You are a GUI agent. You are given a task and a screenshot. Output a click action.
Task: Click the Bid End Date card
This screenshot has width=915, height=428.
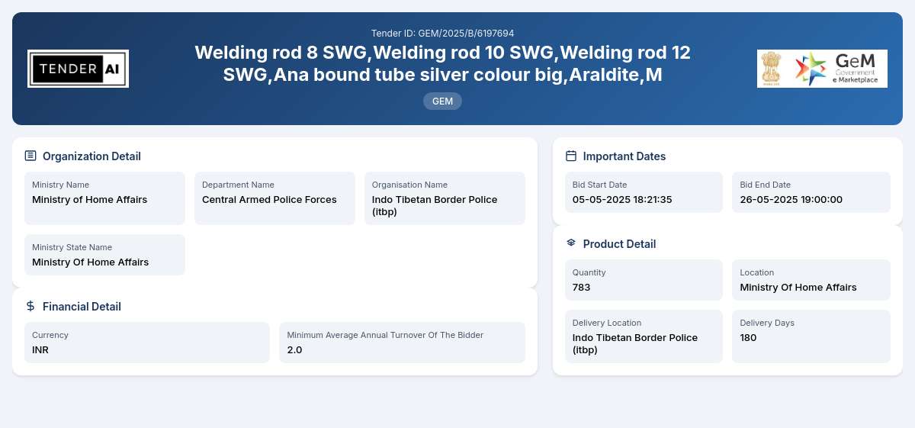coord(811,192)
